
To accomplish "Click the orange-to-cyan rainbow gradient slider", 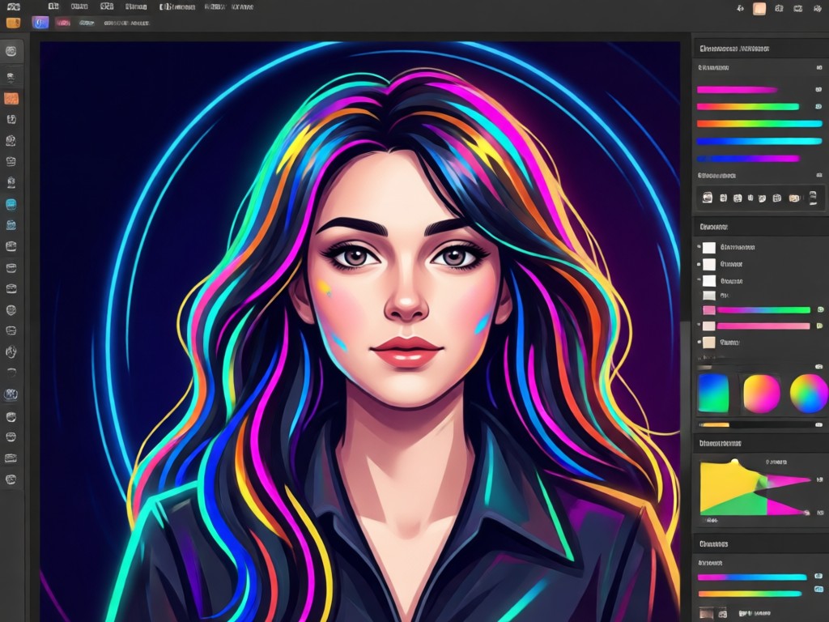I will 759,124.
